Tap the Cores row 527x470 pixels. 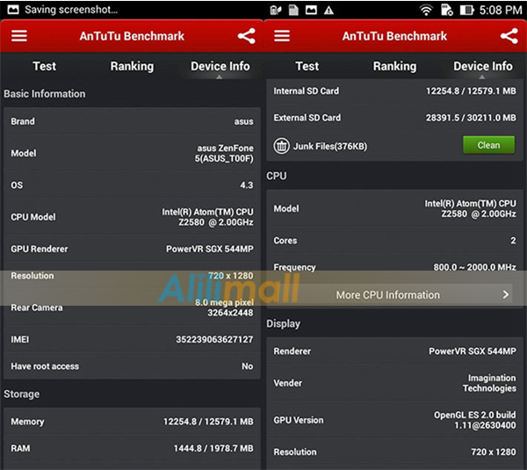pyautogui.click(x=394, y=241)
